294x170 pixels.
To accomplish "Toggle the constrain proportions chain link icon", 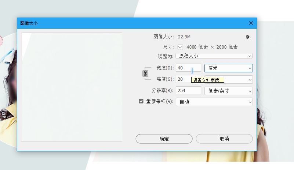I will click(145, 73).
